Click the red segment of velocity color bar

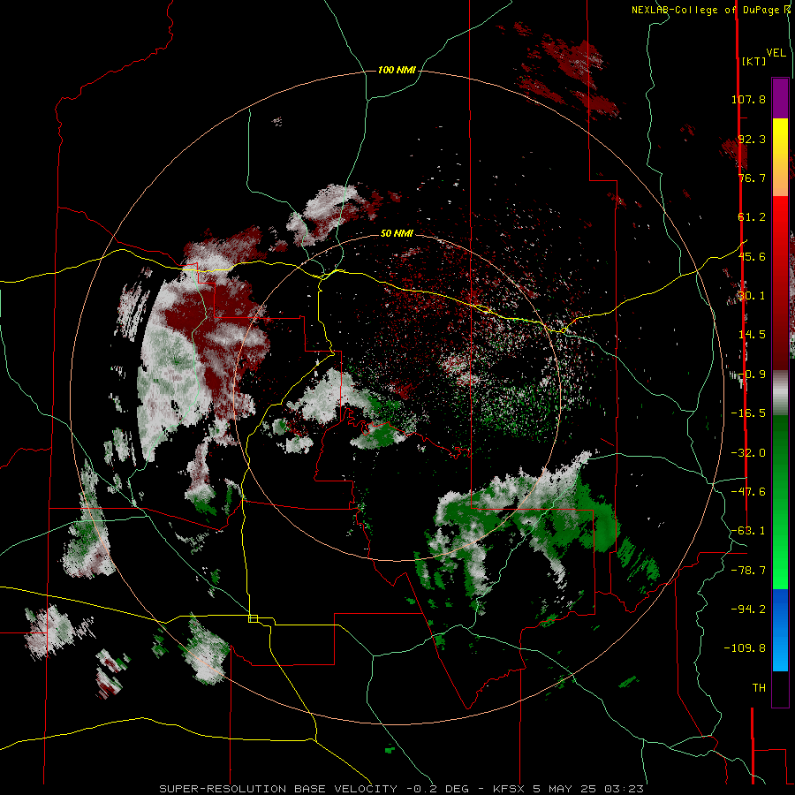point(780,283)
